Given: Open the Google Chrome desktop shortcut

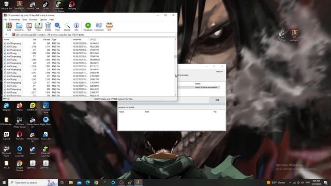Looking at the screenshot, I should click(20, 165).
